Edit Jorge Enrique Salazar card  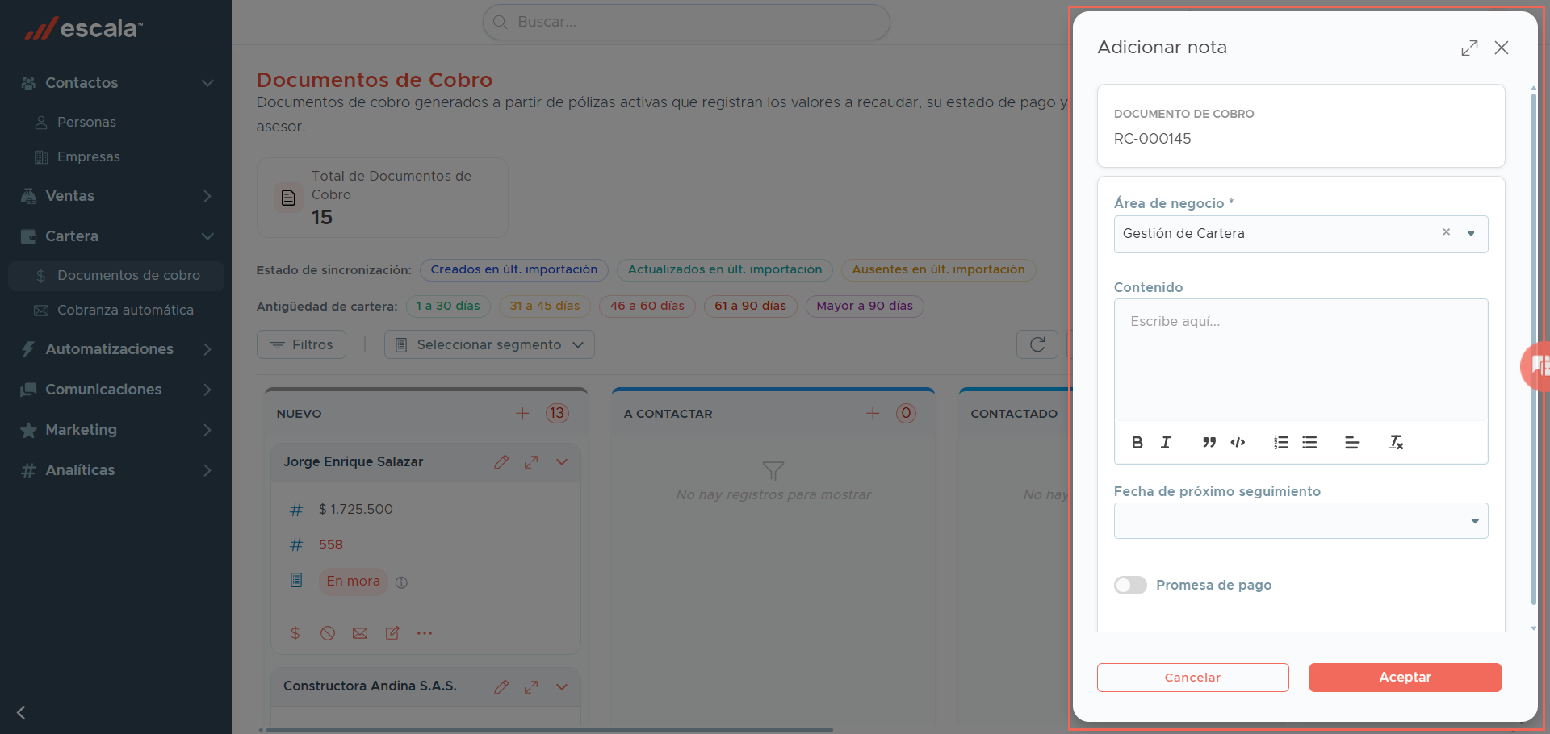tap(501, 462)
